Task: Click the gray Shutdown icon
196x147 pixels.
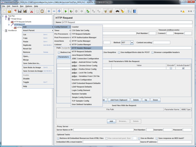Action: pyautogui.click(x=82, y=11)
